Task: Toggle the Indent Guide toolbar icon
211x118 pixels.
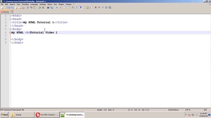Action: [x=80, y=8]
